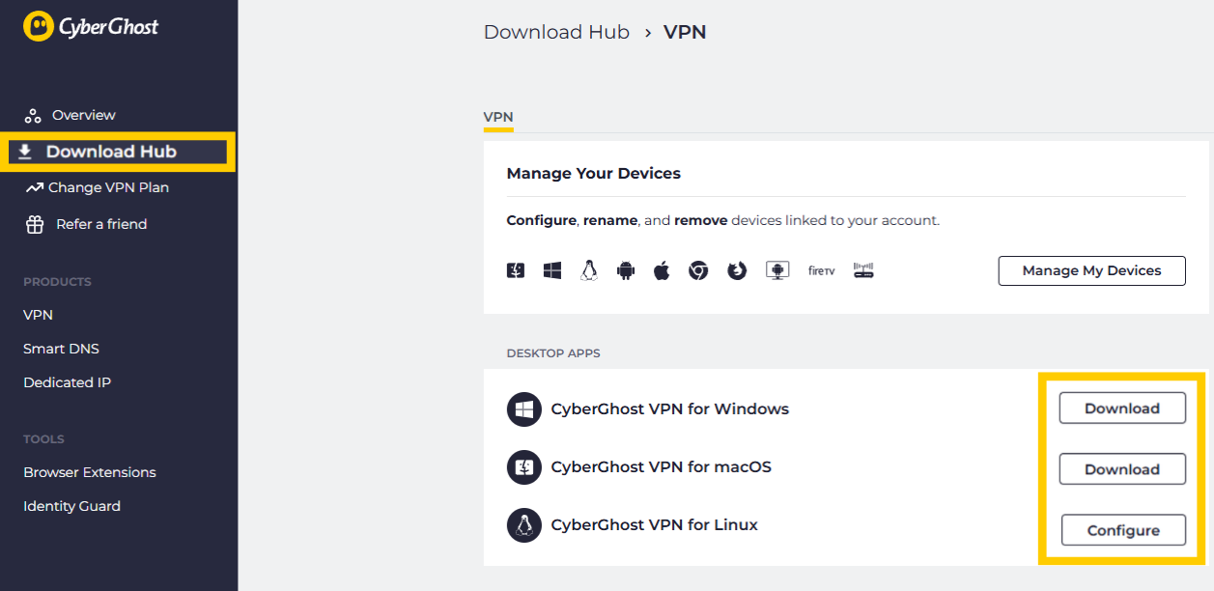
Task: Click the Android TV device icon
Action: [777, 270]
